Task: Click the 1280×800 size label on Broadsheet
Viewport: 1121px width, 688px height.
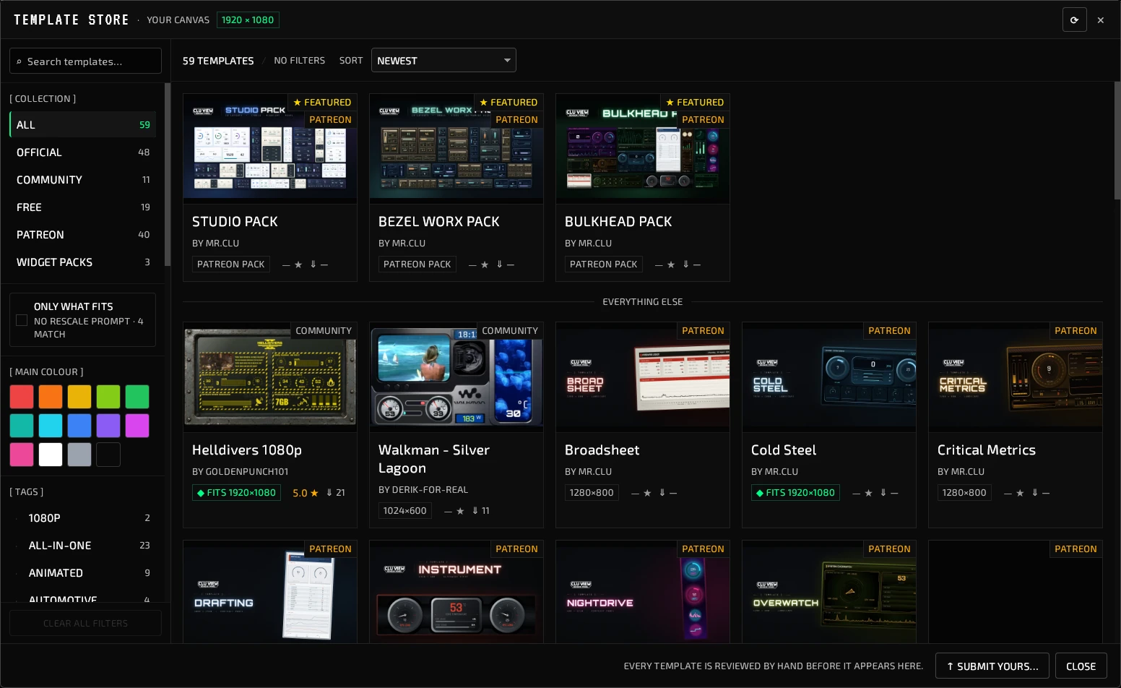Action: click(592, 493)
